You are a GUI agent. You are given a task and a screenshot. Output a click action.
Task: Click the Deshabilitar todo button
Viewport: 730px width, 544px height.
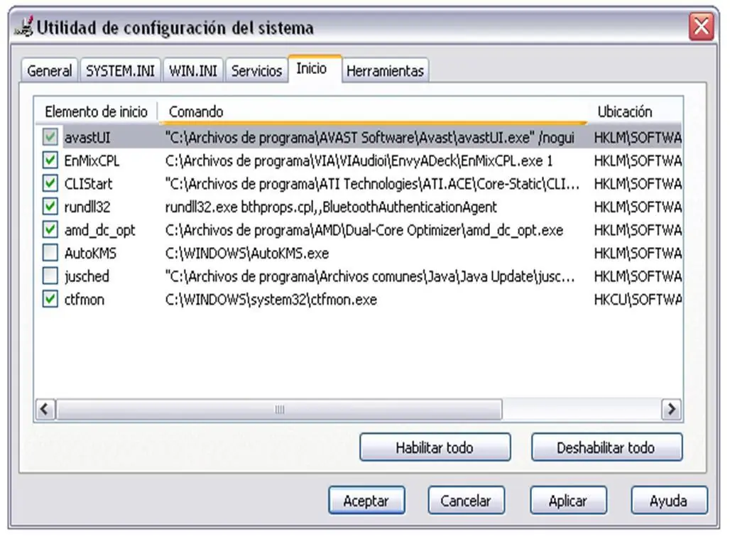coord(606,447)
